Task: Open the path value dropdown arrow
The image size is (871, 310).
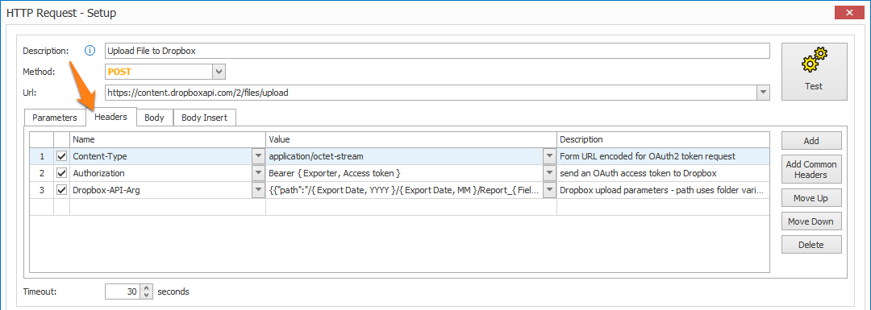Action: [549, 190]
